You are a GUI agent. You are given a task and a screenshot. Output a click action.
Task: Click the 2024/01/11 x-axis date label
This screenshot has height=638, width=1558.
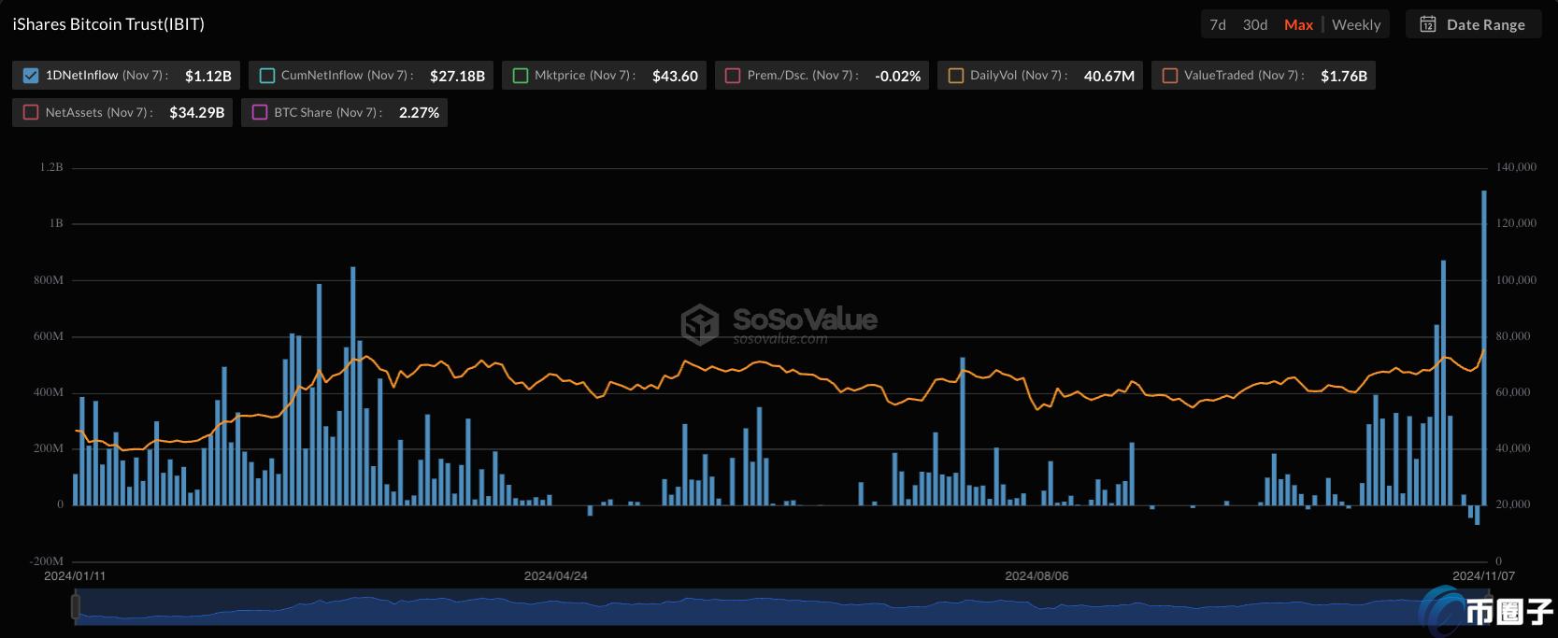tap(75, 576)
